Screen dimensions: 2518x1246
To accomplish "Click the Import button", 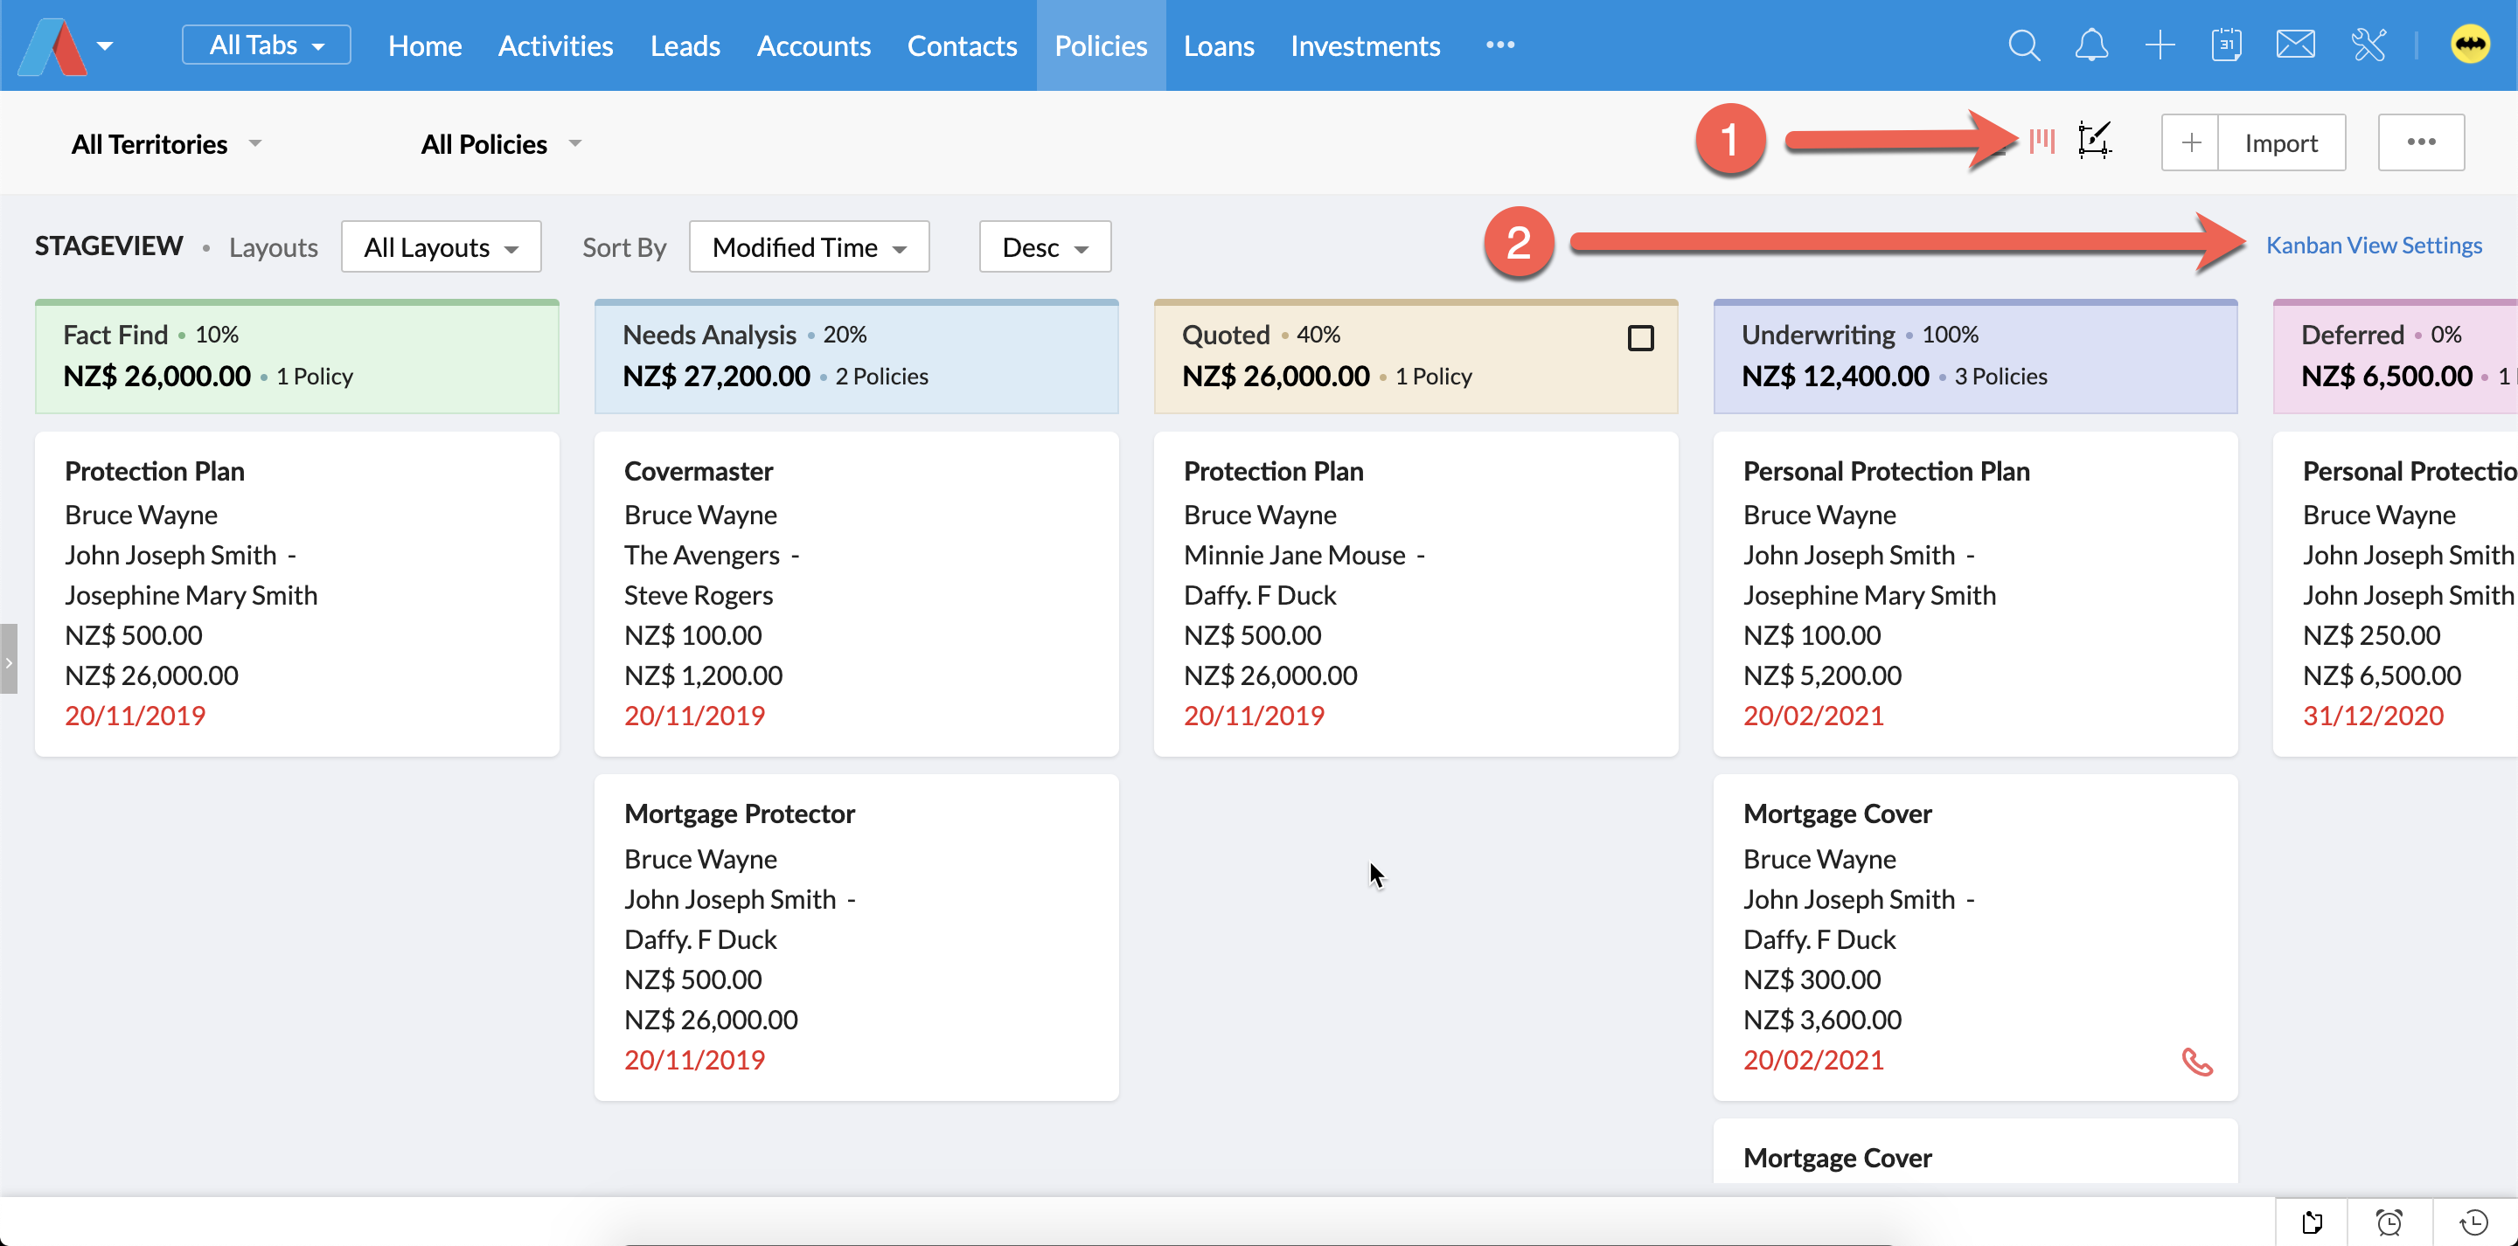I will (x=2280, y=143).
